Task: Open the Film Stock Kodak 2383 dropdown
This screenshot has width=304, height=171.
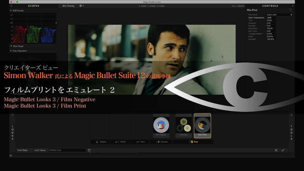Action: click(279, 15)
